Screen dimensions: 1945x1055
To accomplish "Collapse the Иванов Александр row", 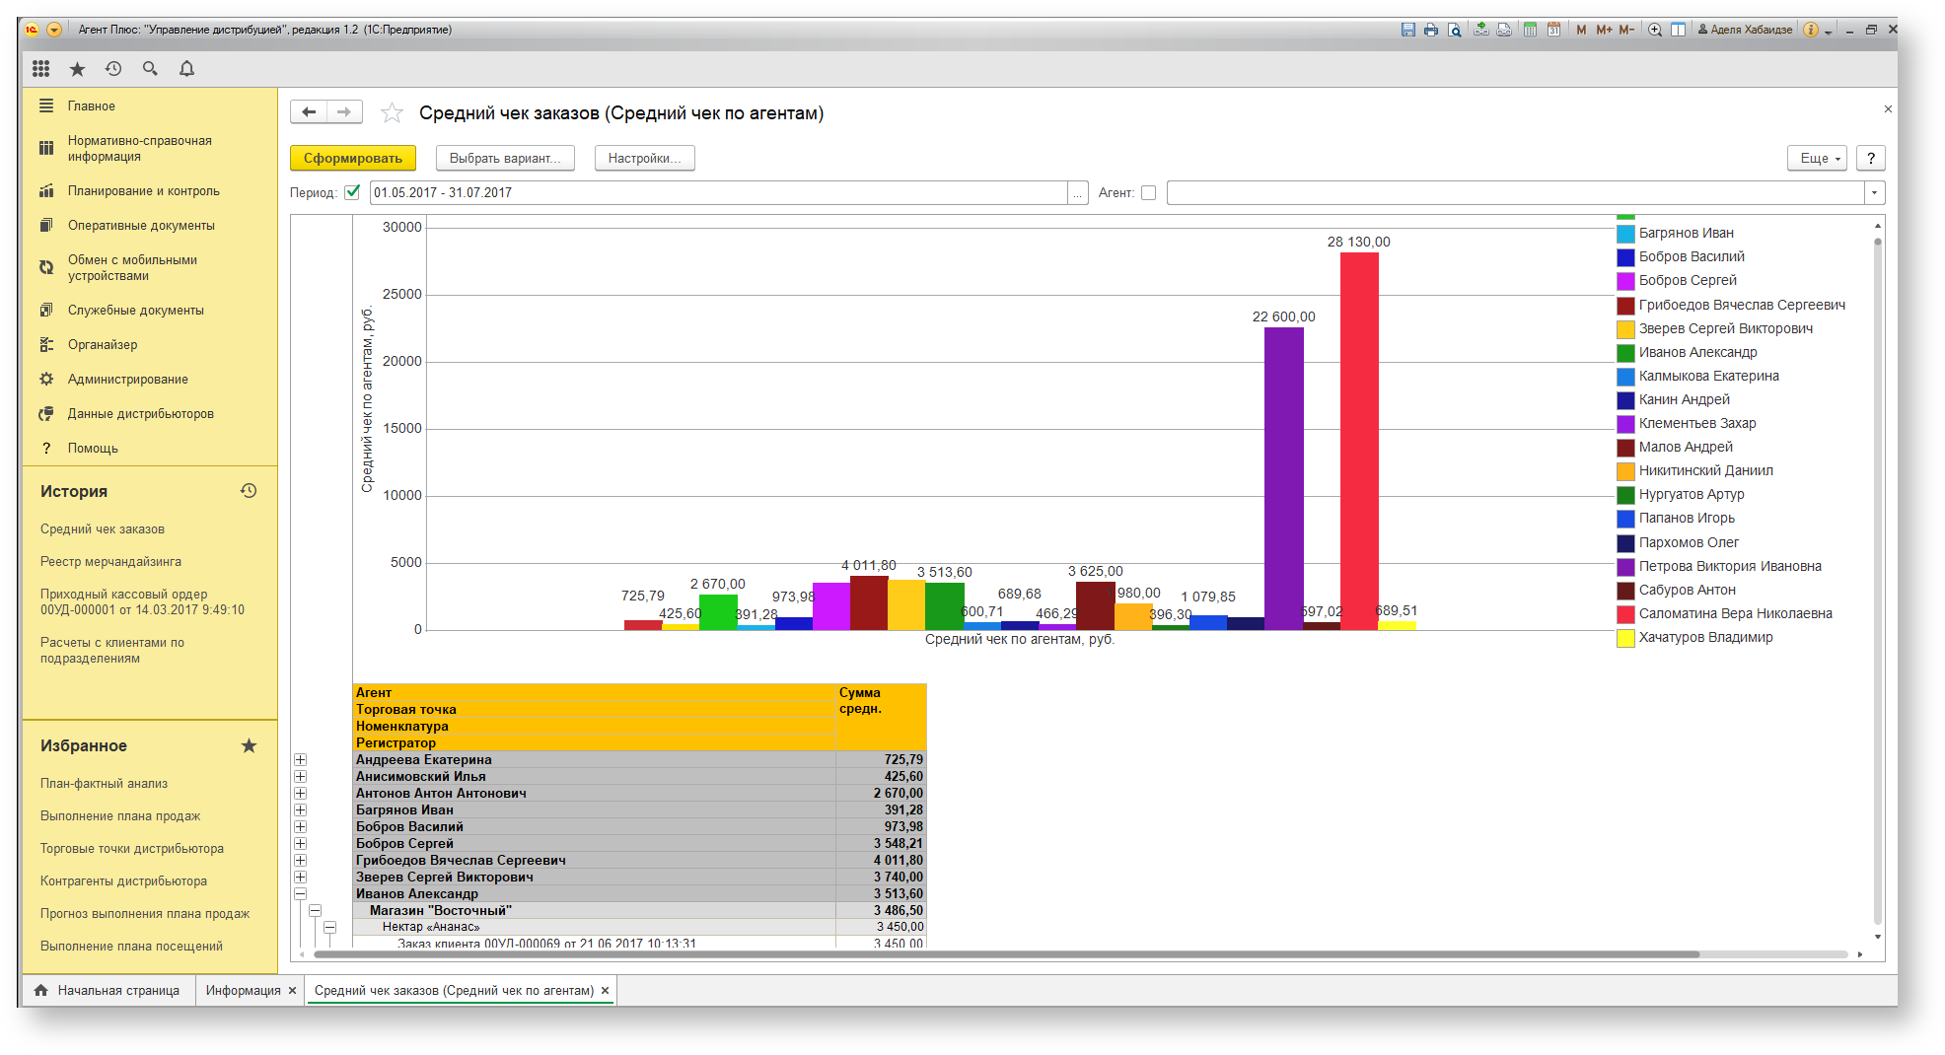I will [x=300, y=894].
